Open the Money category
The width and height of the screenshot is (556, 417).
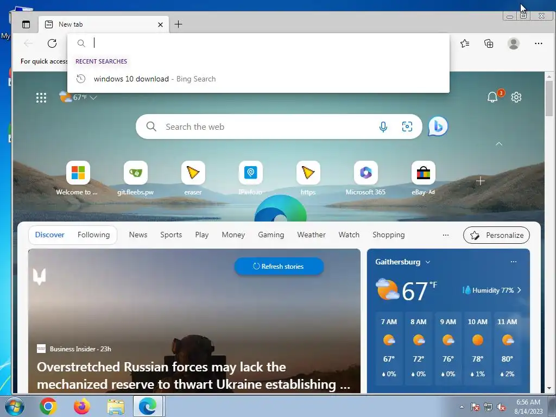coord(233,235)
